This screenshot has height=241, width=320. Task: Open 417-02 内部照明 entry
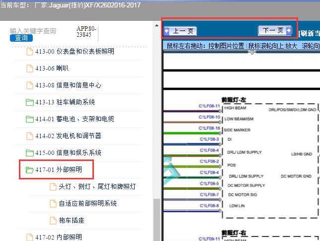(x=59, y=238)
